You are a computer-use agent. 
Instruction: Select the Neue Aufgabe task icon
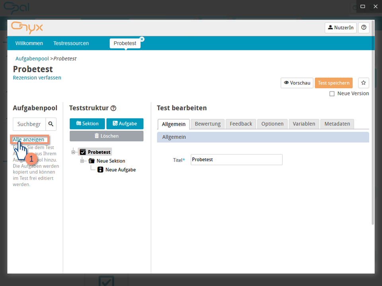[x=100, y=170]
